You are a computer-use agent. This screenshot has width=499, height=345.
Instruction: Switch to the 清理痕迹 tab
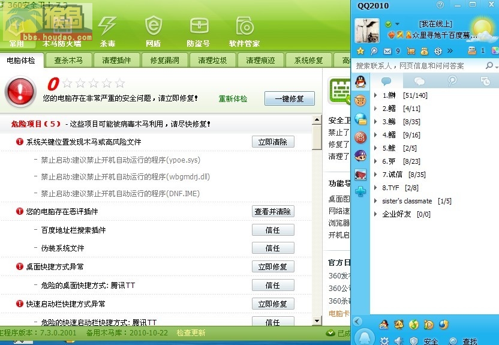[x=261, y=60]
